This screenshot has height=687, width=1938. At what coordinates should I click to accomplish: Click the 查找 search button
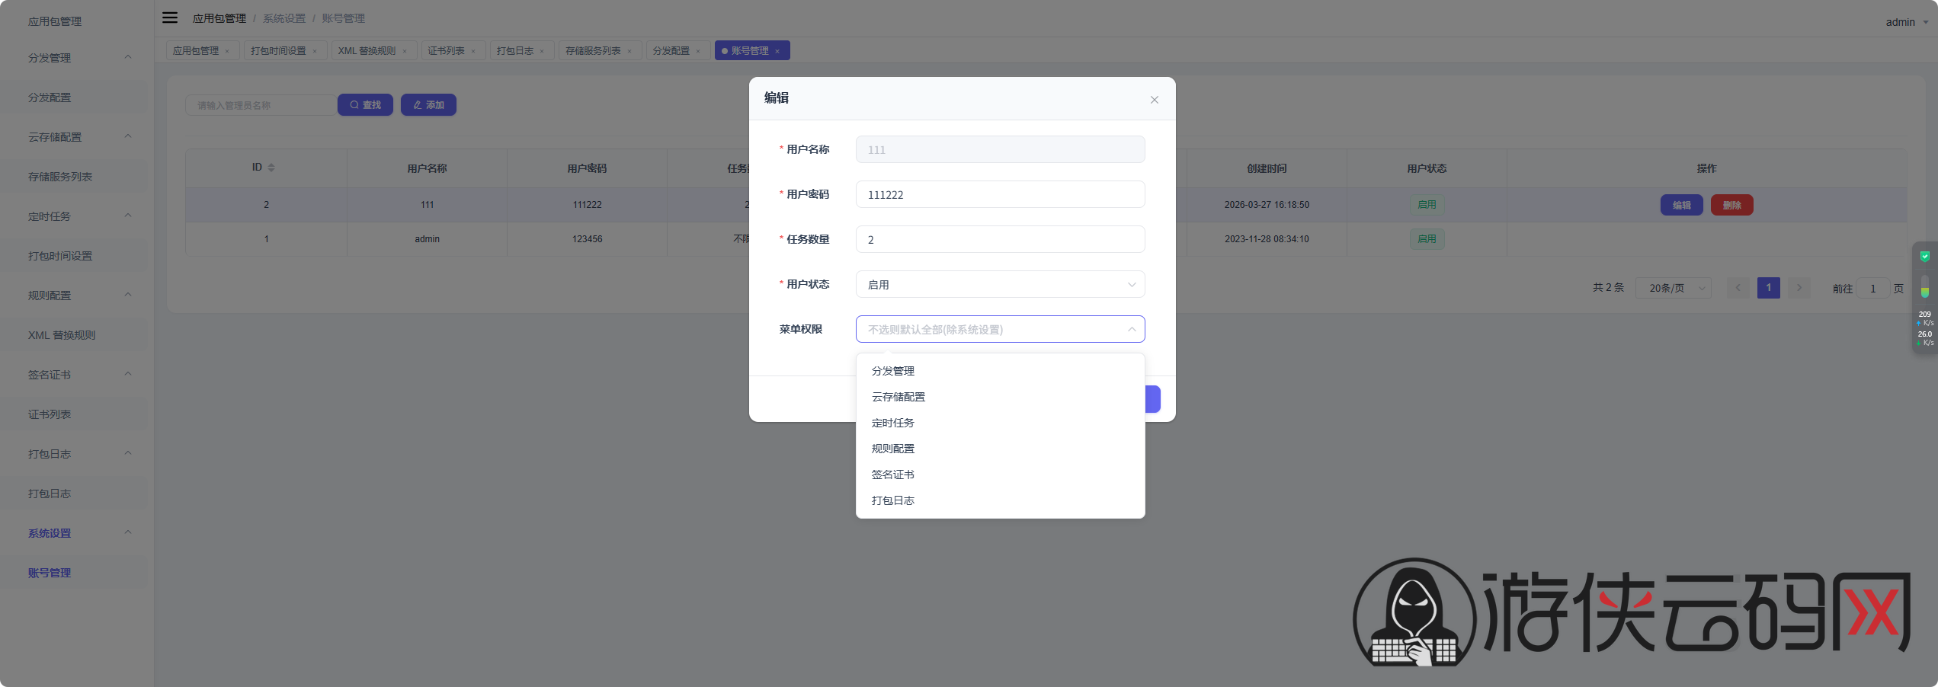[x=365, y=105]
